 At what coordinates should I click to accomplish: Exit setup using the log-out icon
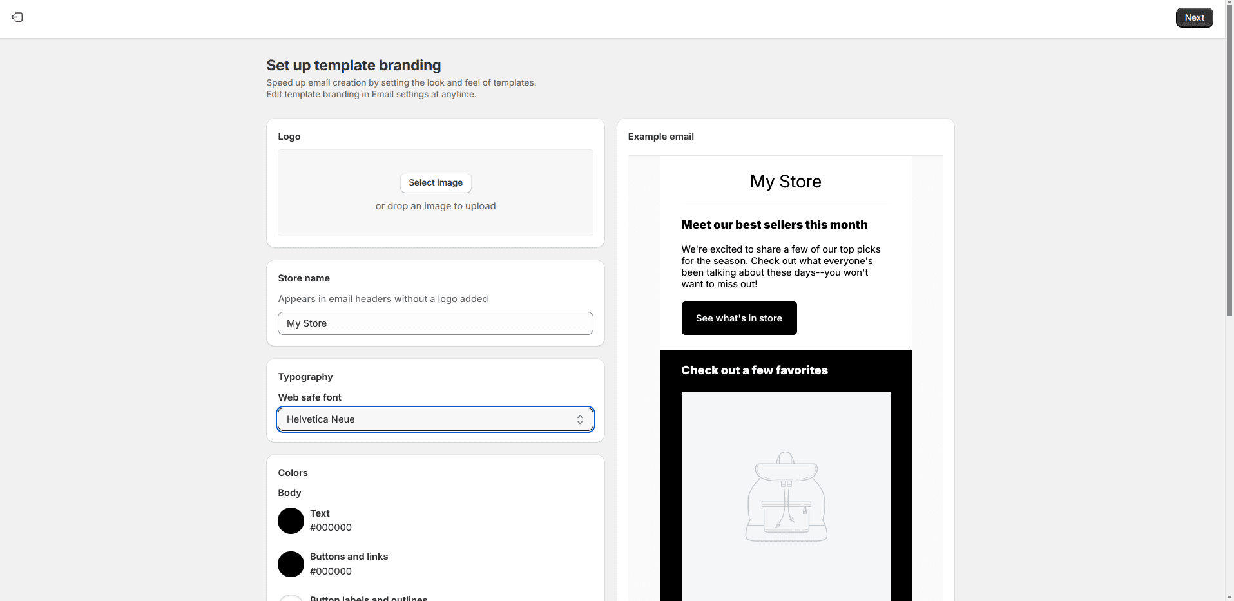pyautogui.click(x=17, y=17)
